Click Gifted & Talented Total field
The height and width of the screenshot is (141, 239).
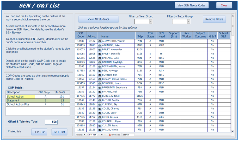(51, 122)
